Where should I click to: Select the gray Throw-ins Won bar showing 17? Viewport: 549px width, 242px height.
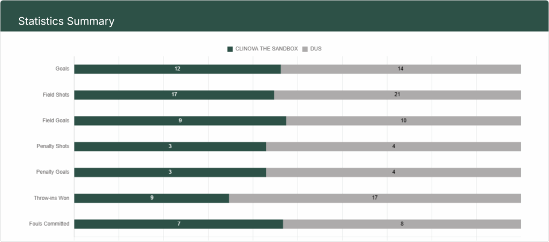tap(375, 198)
